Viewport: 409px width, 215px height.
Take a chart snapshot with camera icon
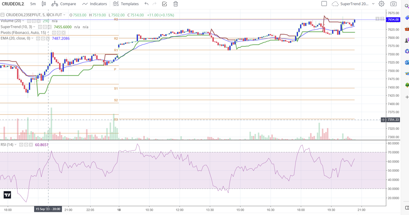tap(393, 4)
